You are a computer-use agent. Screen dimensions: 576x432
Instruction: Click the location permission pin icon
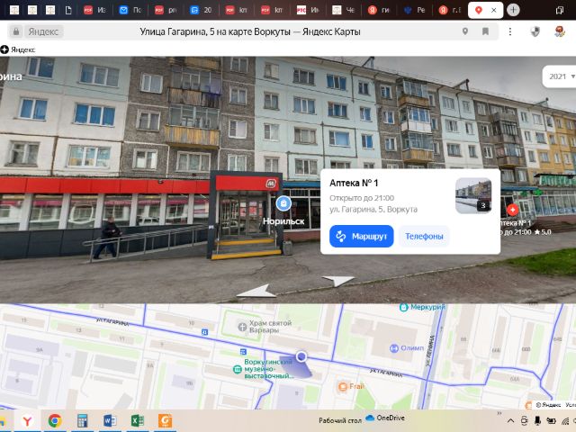tap(465, 31)
